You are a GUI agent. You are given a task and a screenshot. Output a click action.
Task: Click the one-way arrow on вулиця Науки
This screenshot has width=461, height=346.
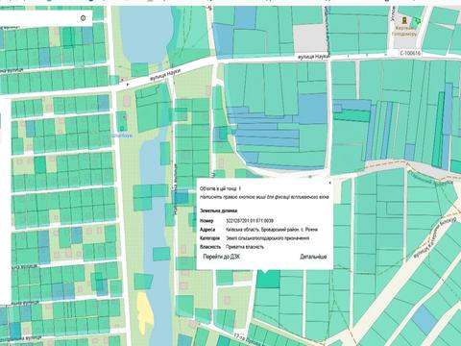[x=129, y=85]
